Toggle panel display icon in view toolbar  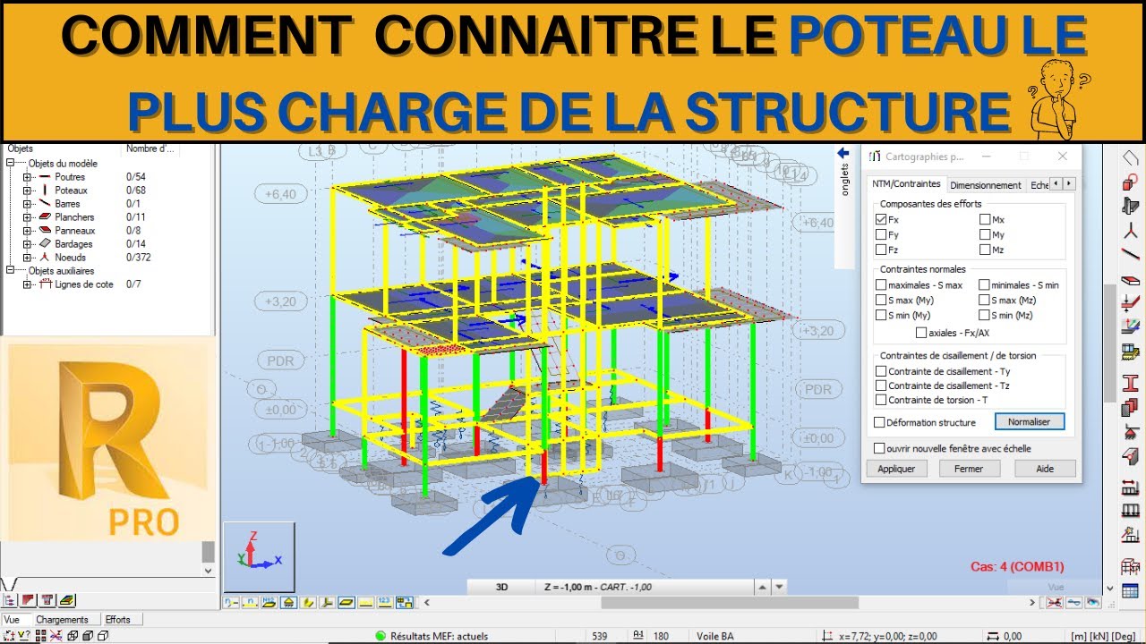[347, 603]
